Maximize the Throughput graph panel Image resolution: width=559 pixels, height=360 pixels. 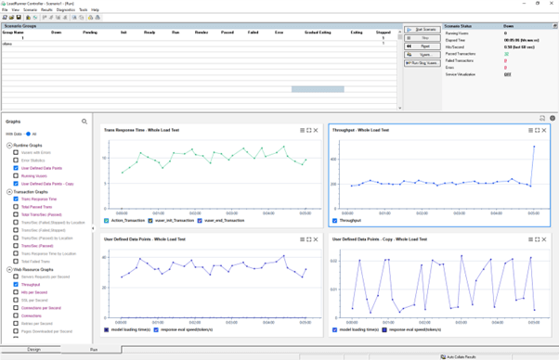[x=538, y=130]
